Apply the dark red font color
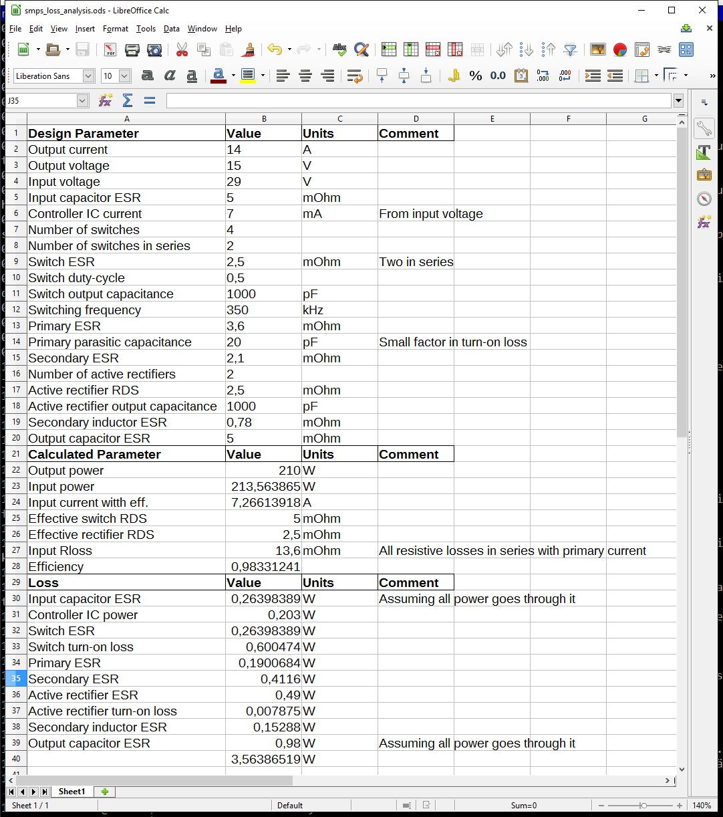The height and width of the screenshot is (817, 723). (218, 76)
